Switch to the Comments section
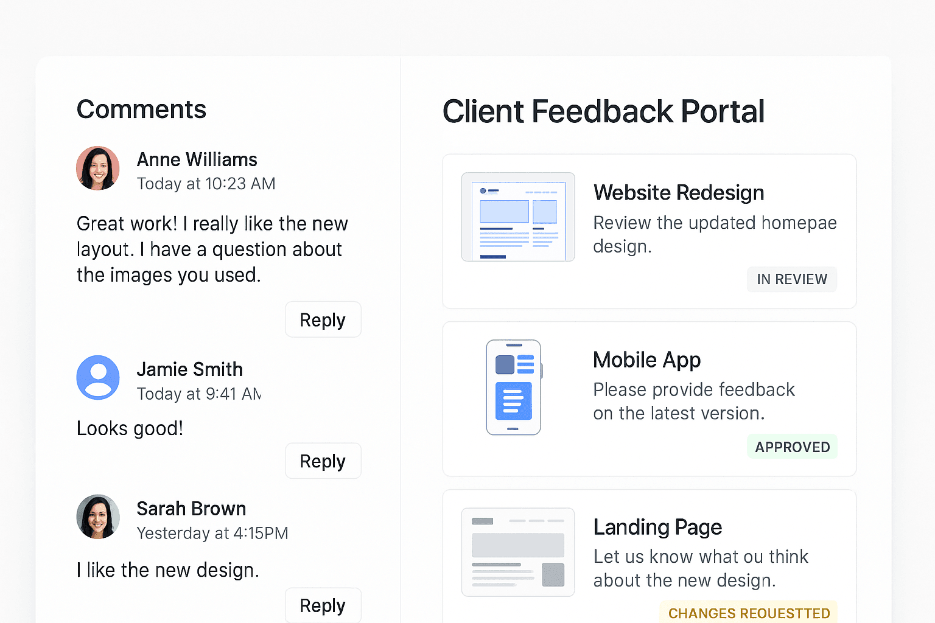The width and height of the screenshot is (935, 623). coord(141,110)
